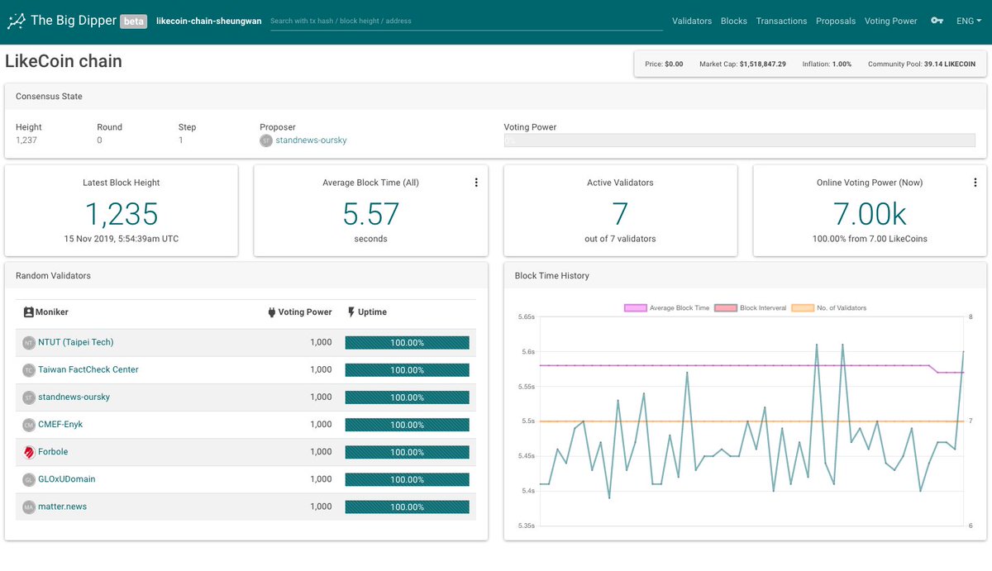Click the Voting Power plug icon

point(271,312)
